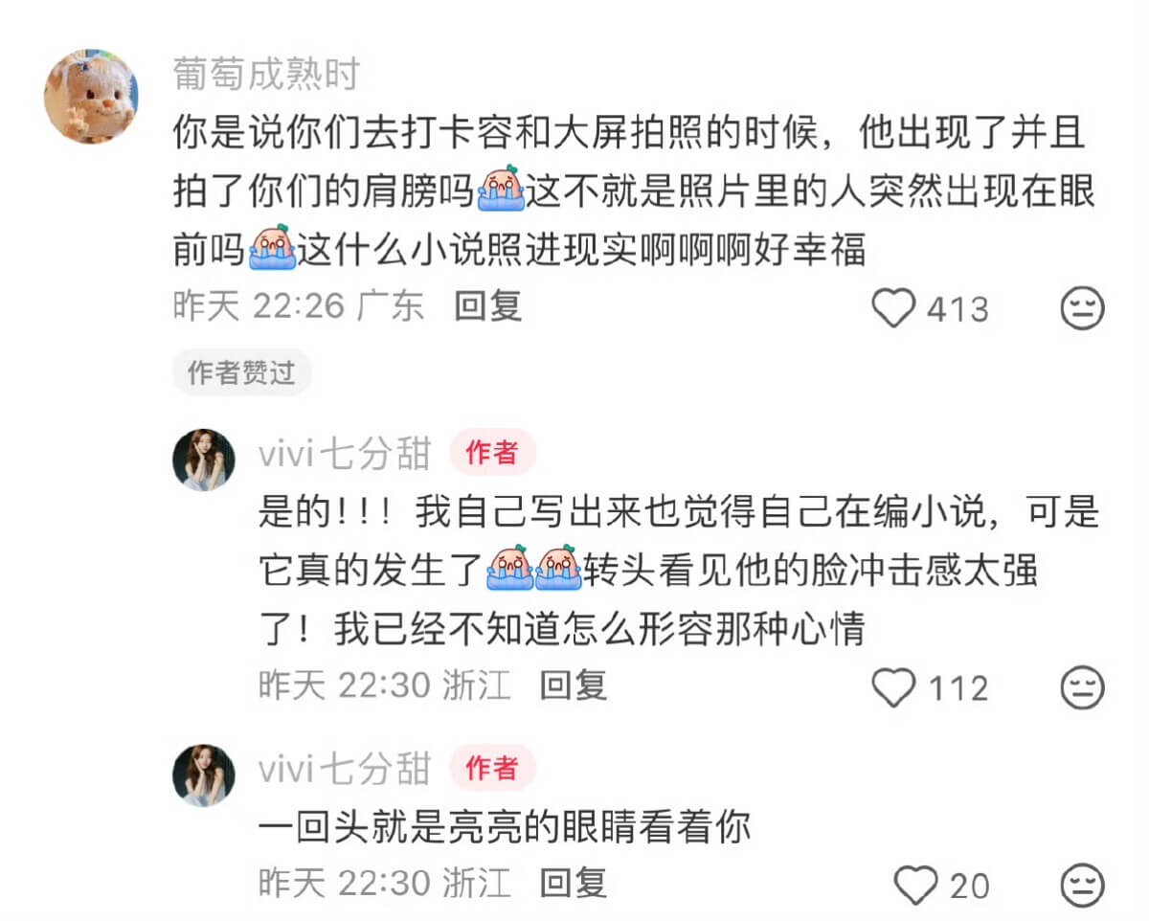Open username vivi七分甜 on first reply
The image size is (1149, 921).
pos(345,454)
